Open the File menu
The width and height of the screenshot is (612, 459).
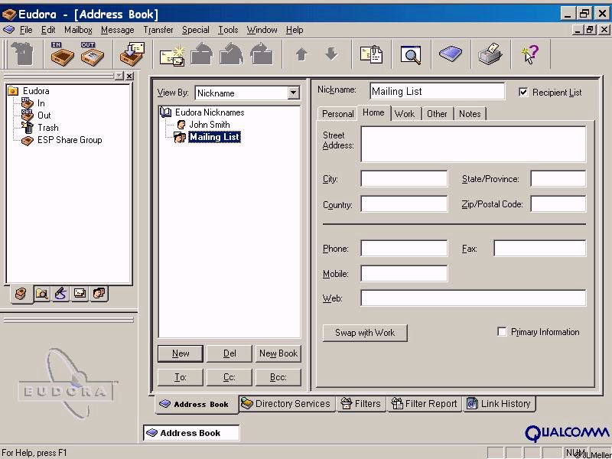[x=26, y=30]
